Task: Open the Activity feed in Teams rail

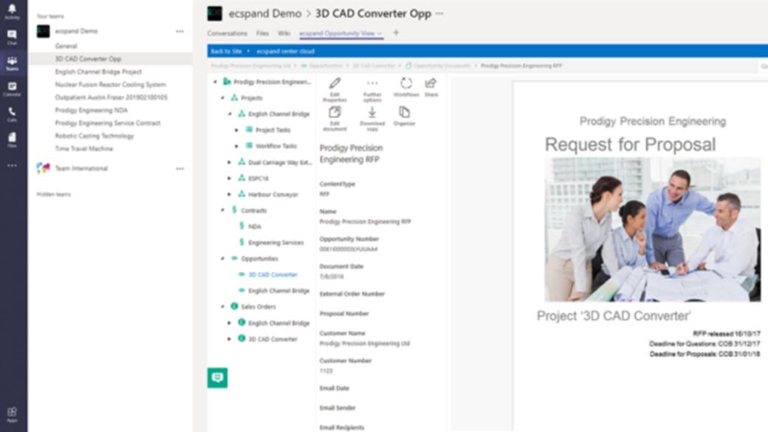Action: point(12,11)
